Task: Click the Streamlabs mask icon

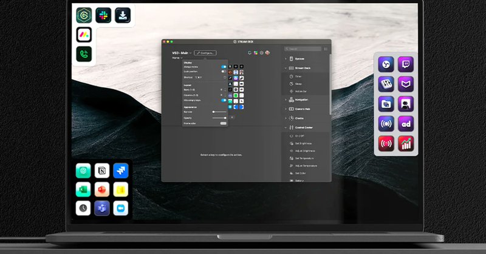Action: (x=406, y=84)
